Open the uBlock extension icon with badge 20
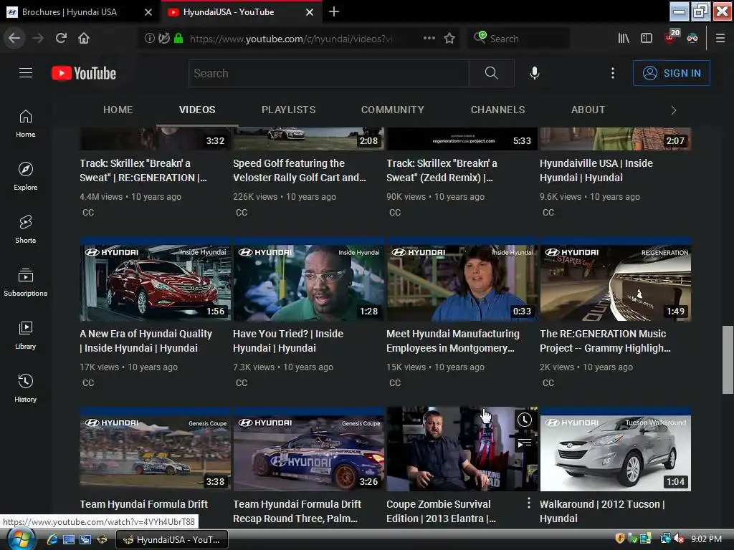Screen dimensions: 734x550 click(x=670, y=37)
